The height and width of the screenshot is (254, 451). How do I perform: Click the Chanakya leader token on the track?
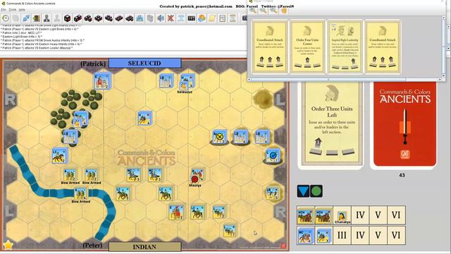[342, 215]
